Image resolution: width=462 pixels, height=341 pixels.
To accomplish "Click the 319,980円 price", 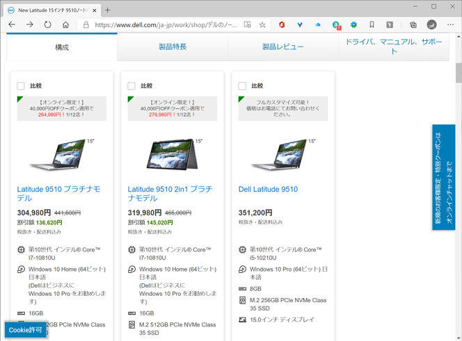I will (x=145, y=213).
